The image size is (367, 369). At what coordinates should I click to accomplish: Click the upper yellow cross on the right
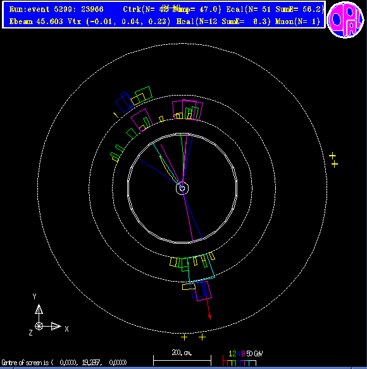coord(332,156)
